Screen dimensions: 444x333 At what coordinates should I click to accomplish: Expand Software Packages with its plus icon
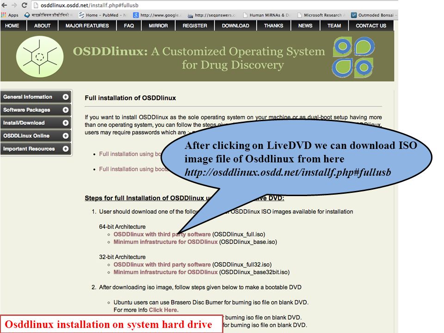(65, 110)
